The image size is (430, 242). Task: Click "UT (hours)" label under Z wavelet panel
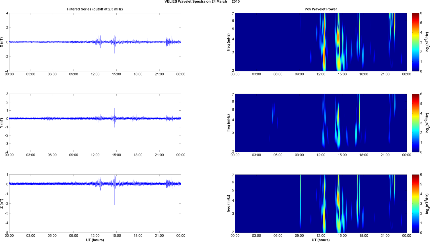[321, 240]
